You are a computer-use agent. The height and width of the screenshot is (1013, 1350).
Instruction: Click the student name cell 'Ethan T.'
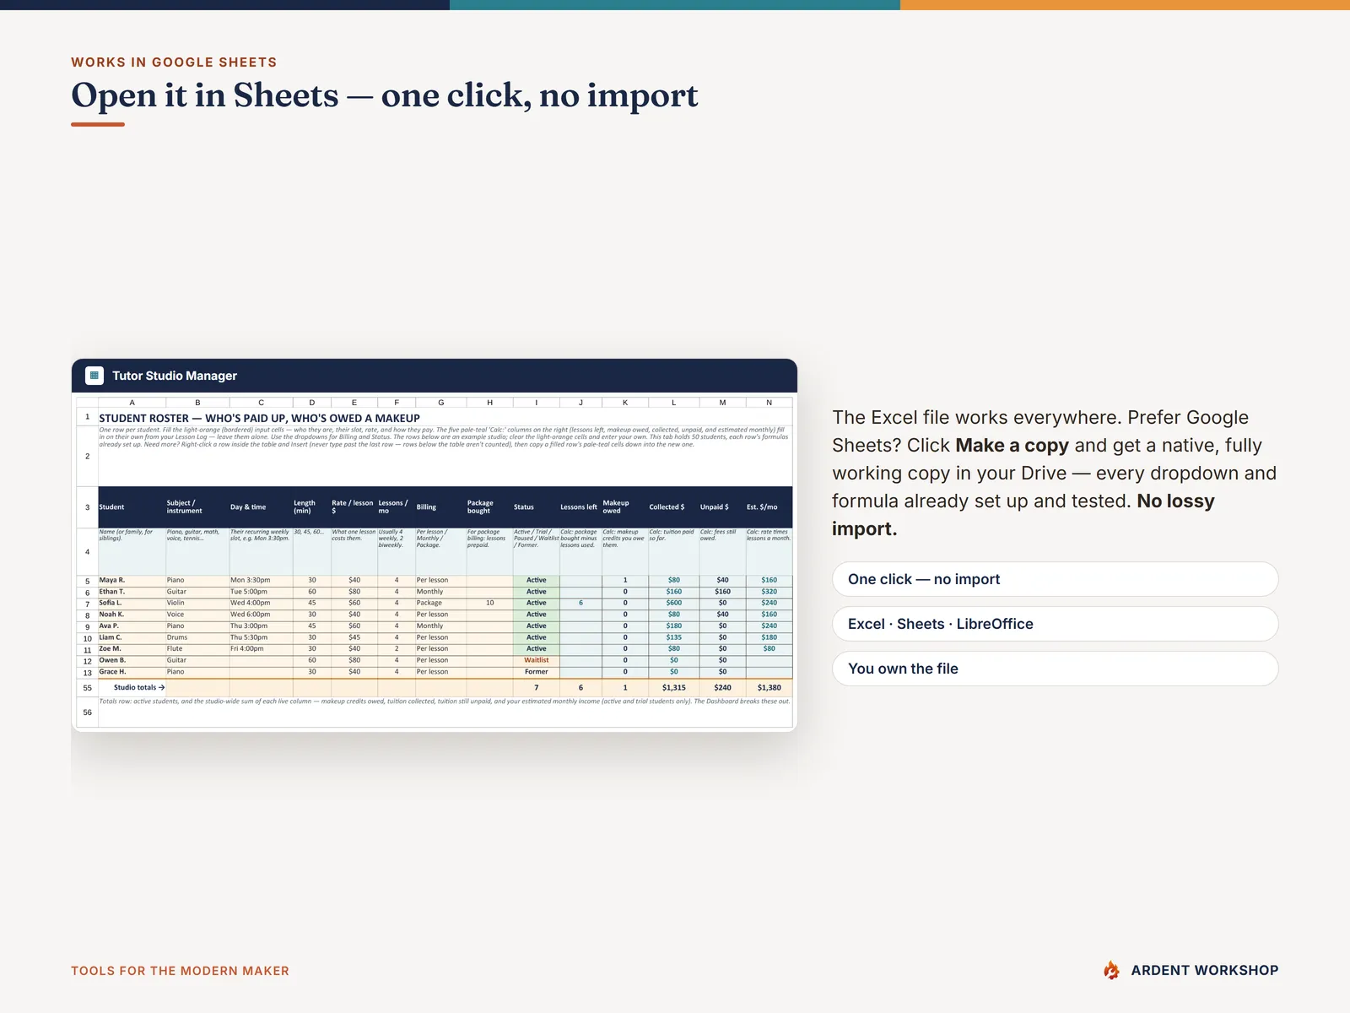[x=132, y=592]
